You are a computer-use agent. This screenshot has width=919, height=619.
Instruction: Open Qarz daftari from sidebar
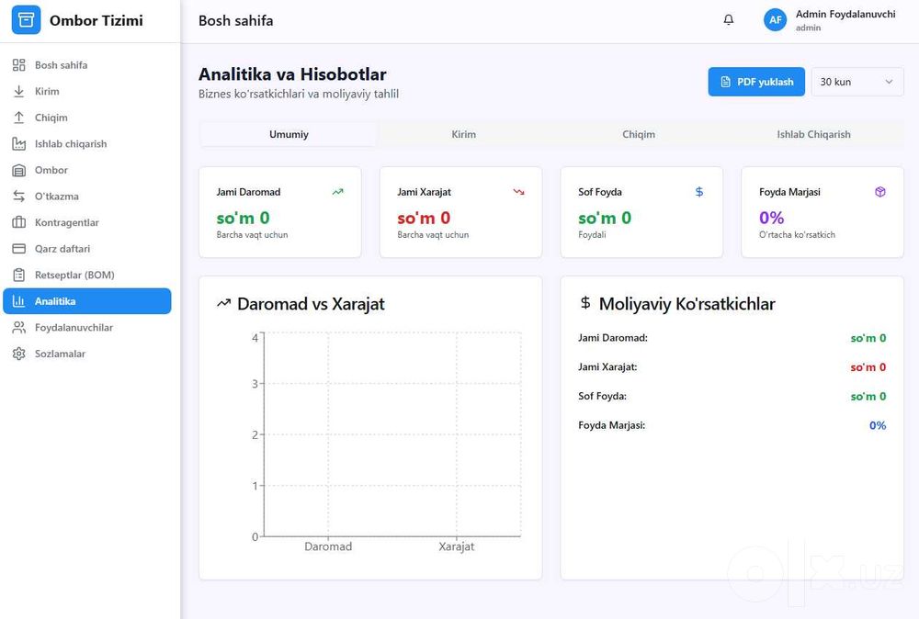87,249
